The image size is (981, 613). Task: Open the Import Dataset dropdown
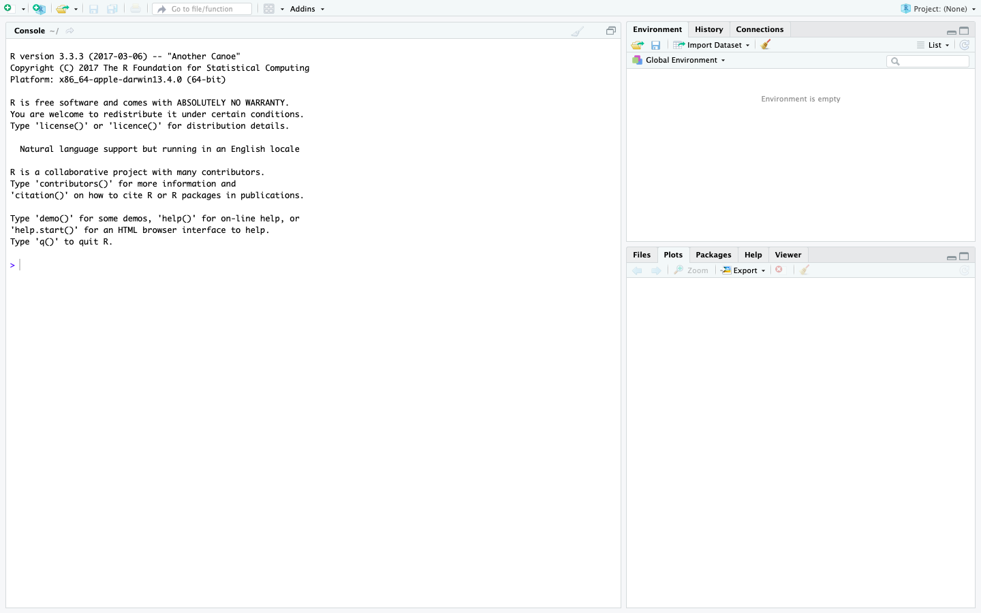coord(713,45)
